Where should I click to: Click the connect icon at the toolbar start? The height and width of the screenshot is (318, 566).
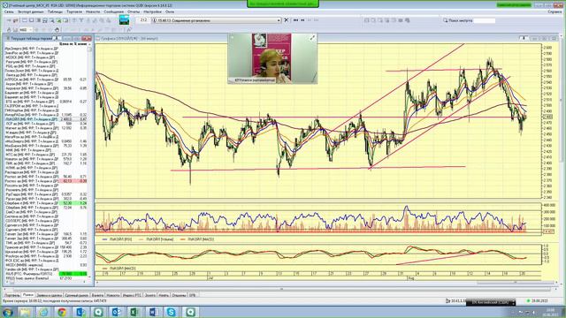click(9, 20)
